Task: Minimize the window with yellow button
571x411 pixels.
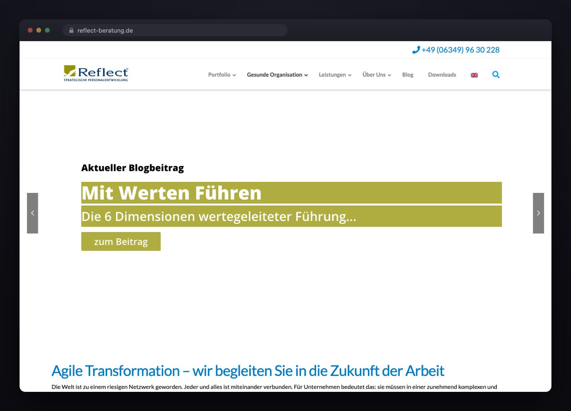Action: pos(39,30)
